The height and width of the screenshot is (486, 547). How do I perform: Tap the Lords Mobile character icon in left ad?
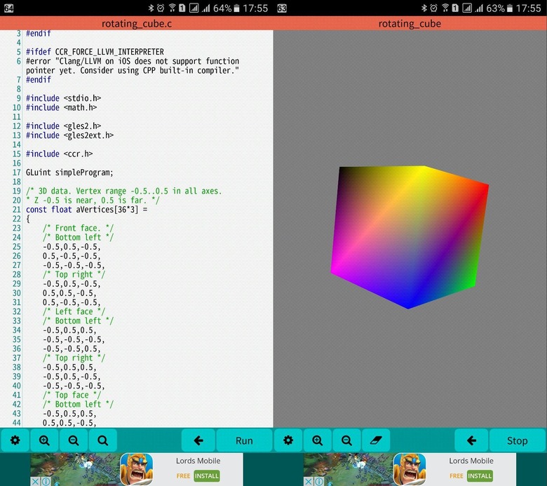tap(137, 469)
